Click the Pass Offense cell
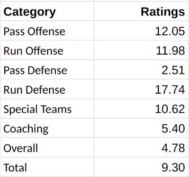The height and width of the screenshot is (177, 189). click(x=47, y=31)
